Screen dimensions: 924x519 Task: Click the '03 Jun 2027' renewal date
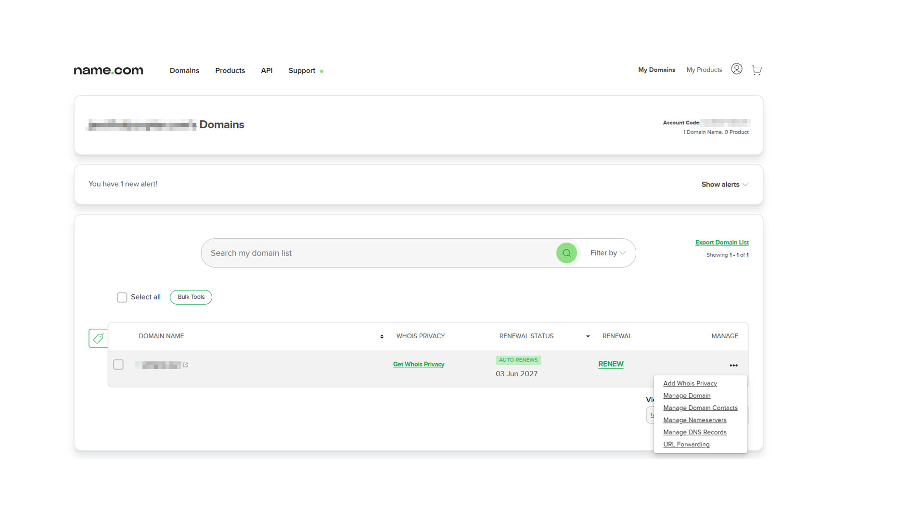tap(516, 374)
